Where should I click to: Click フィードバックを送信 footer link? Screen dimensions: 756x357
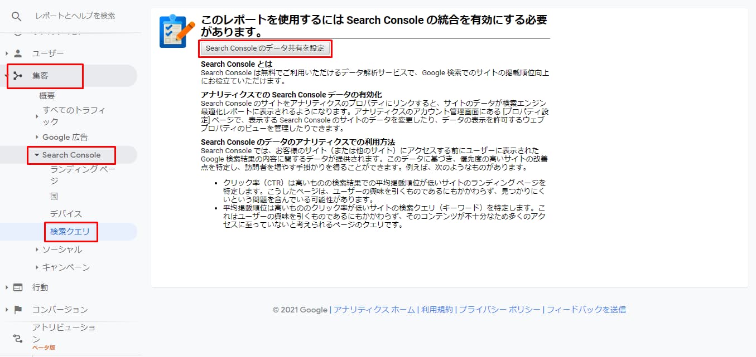tap(586, 310)
